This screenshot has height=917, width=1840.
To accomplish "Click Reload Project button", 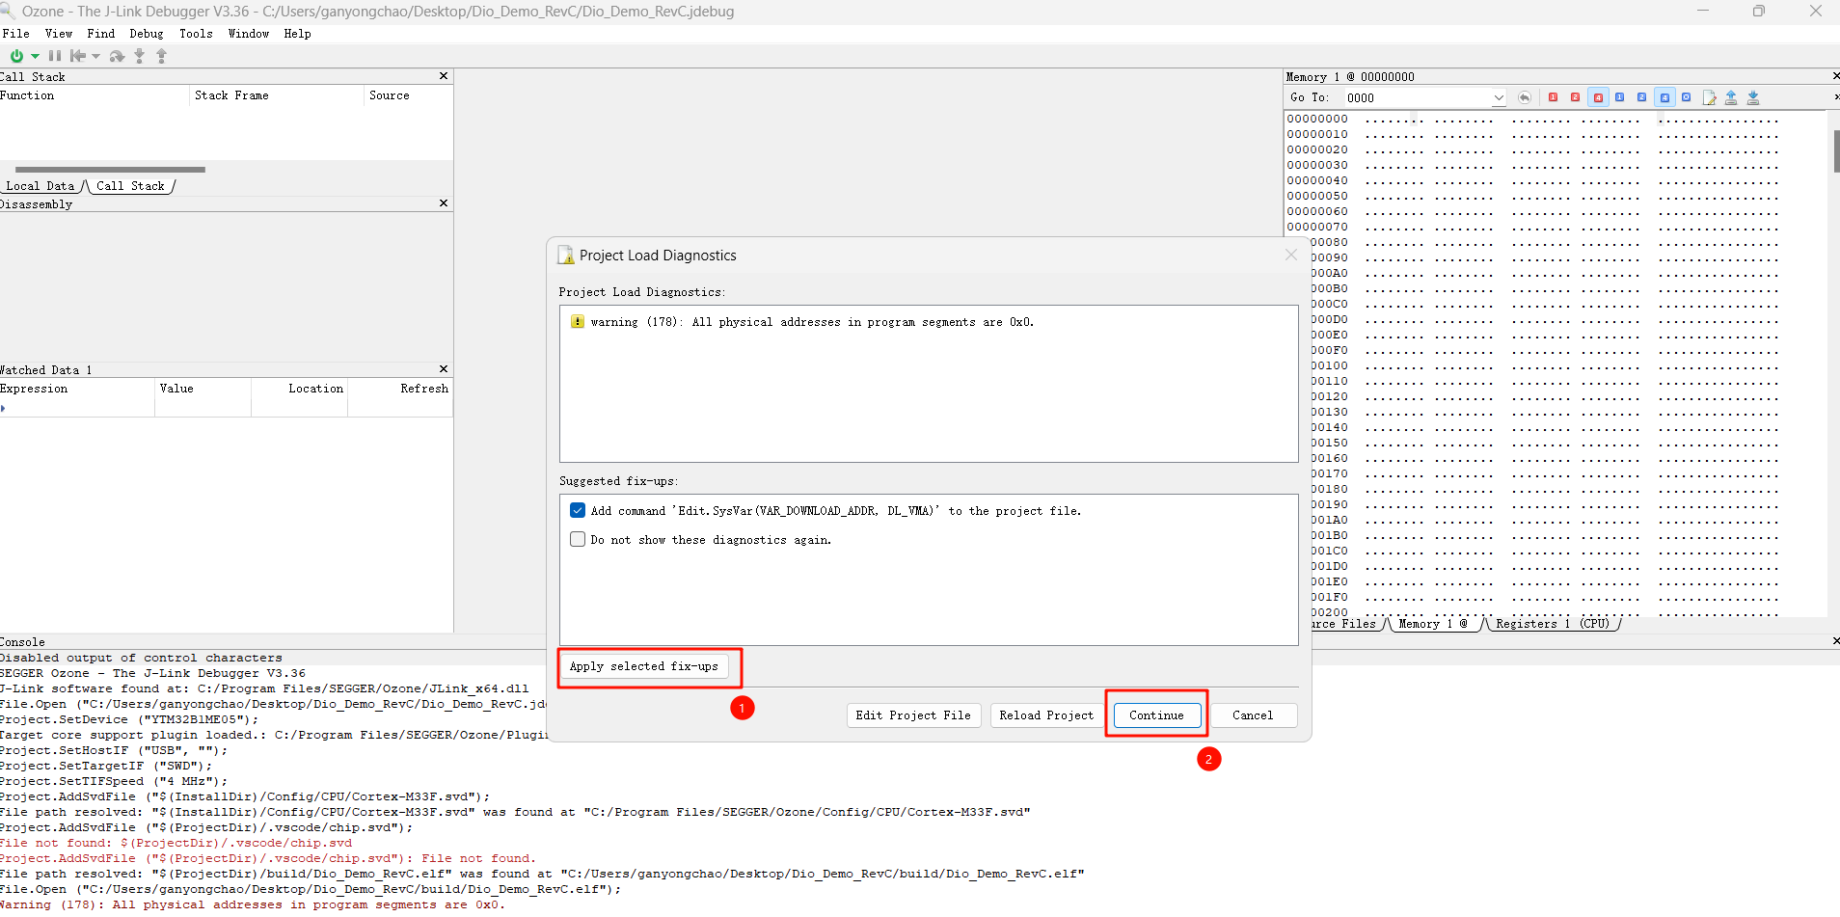I will (1046, 715).
